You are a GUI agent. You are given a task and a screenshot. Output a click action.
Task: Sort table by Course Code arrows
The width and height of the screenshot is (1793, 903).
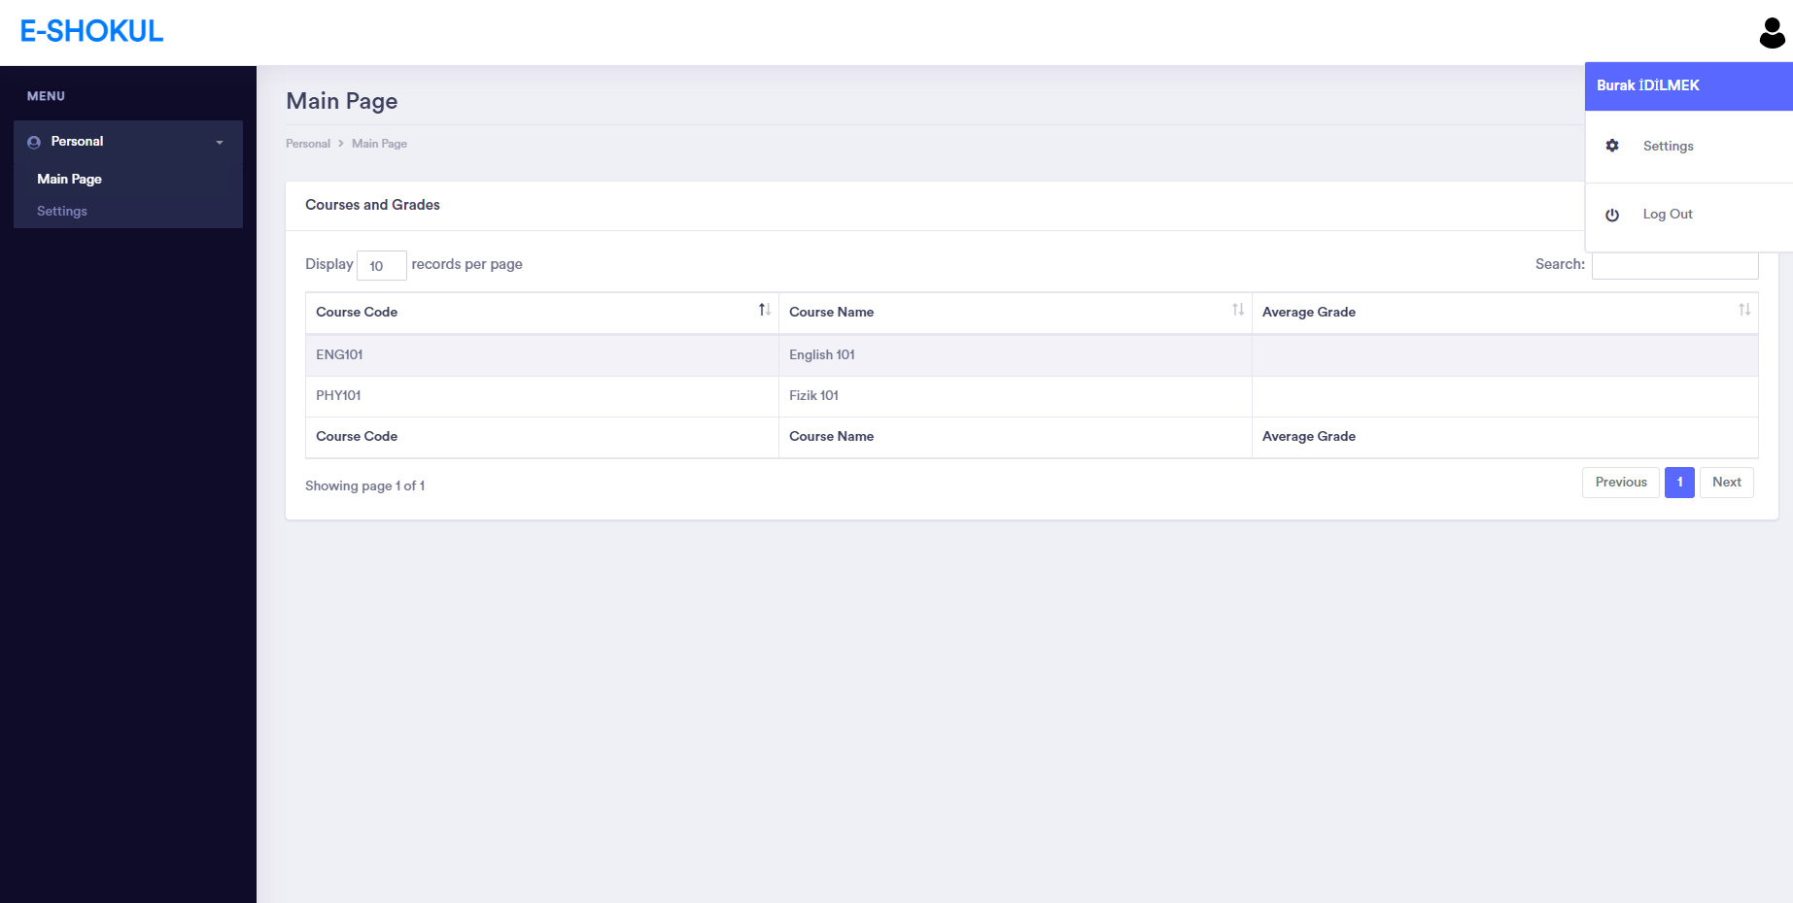pos(765,310)
